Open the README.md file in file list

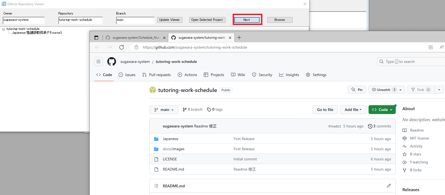[173, 169]
